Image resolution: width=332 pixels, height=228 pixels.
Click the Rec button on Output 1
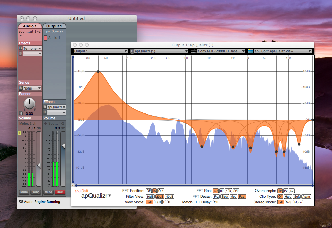point(60,192)
